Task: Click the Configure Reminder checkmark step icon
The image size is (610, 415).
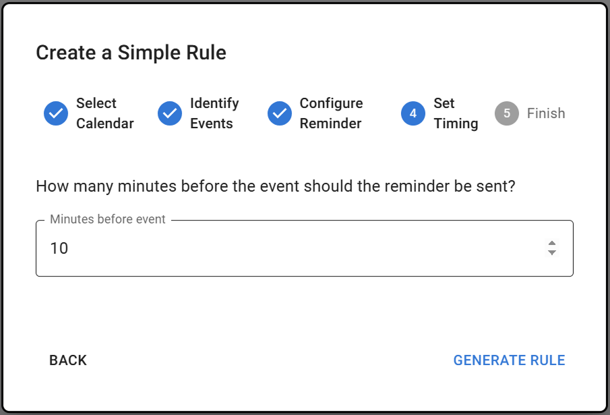Action: click(280, 113)
